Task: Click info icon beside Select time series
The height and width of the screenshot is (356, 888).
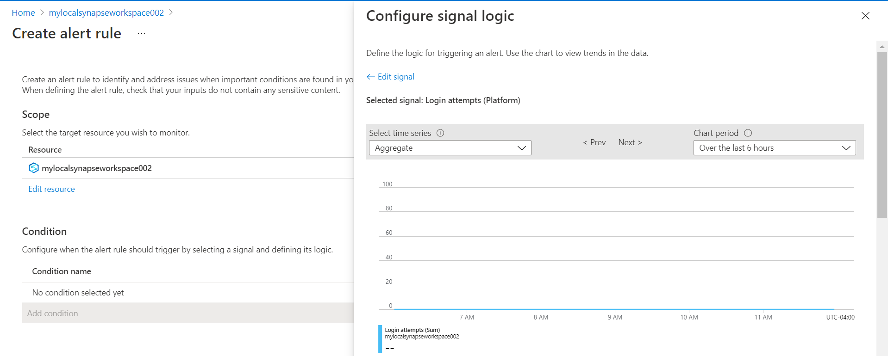Action: [440, 133]
